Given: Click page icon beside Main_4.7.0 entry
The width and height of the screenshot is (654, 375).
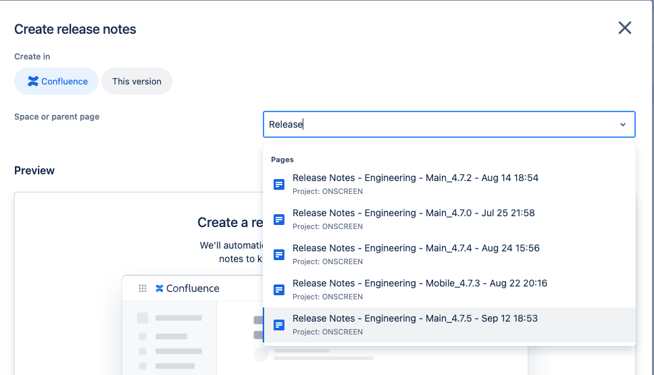Looking at the screenshot, I should coord(279,220).
